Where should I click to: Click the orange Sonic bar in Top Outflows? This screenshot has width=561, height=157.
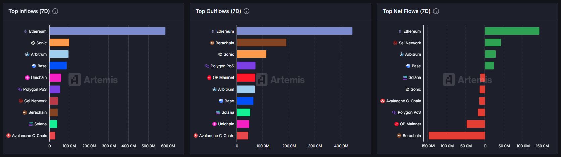coord(252,54)
